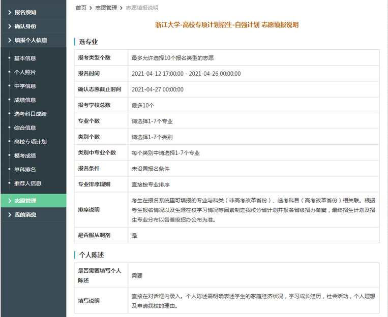Viewport: 388px width, 317px height.
Task: Go to 推荐人信息 sub-item
Action: pyautogui.click(x=27, y=183)
